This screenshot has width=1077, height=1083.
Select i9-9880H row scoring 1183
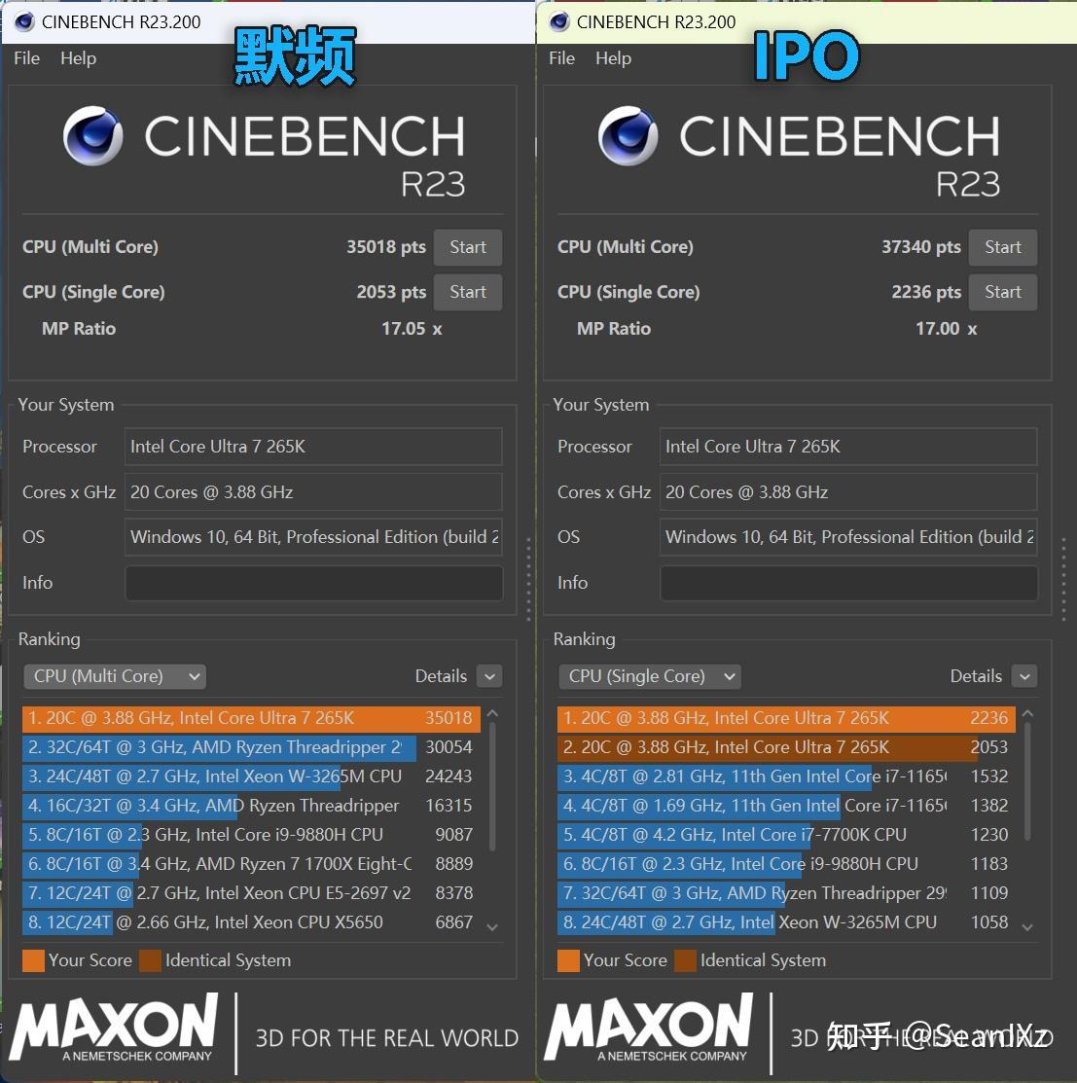[786, 864]
